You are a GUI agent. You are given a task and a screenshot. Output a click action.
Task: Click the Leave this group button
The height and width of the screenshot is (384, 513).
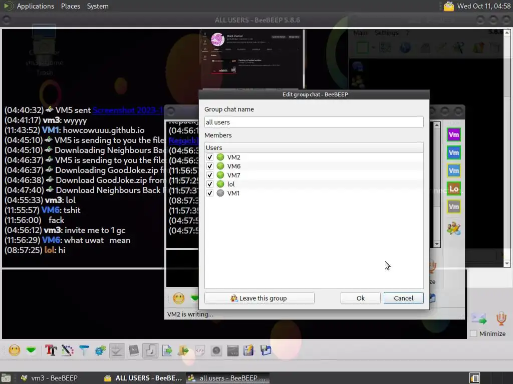(259, 298)
